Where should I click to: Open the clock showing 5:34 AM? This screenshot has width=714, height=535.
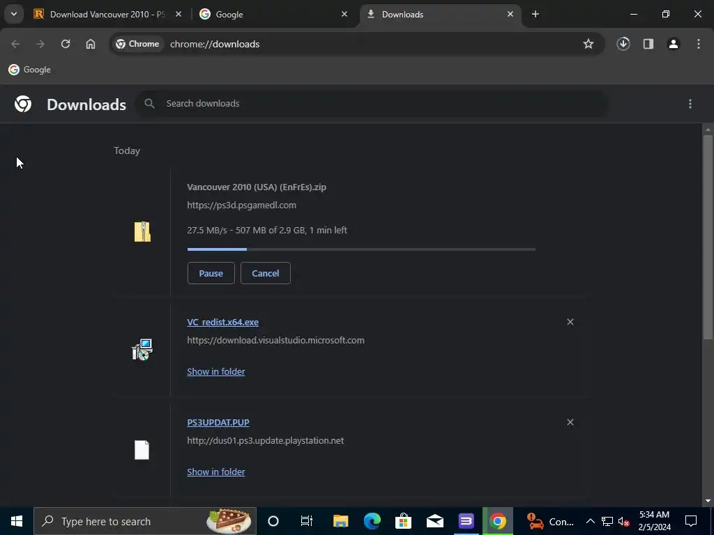654,521
